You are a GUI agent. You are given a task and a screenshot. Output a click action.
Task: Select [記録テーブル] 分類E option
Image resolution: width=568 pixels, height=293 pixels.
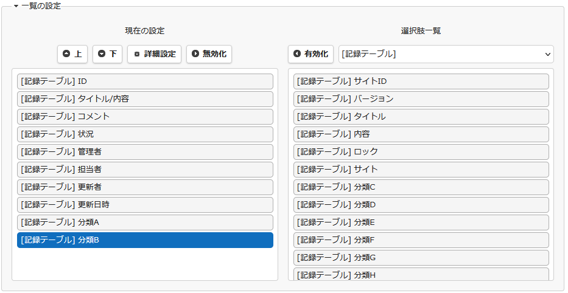[x=421, y=222]
